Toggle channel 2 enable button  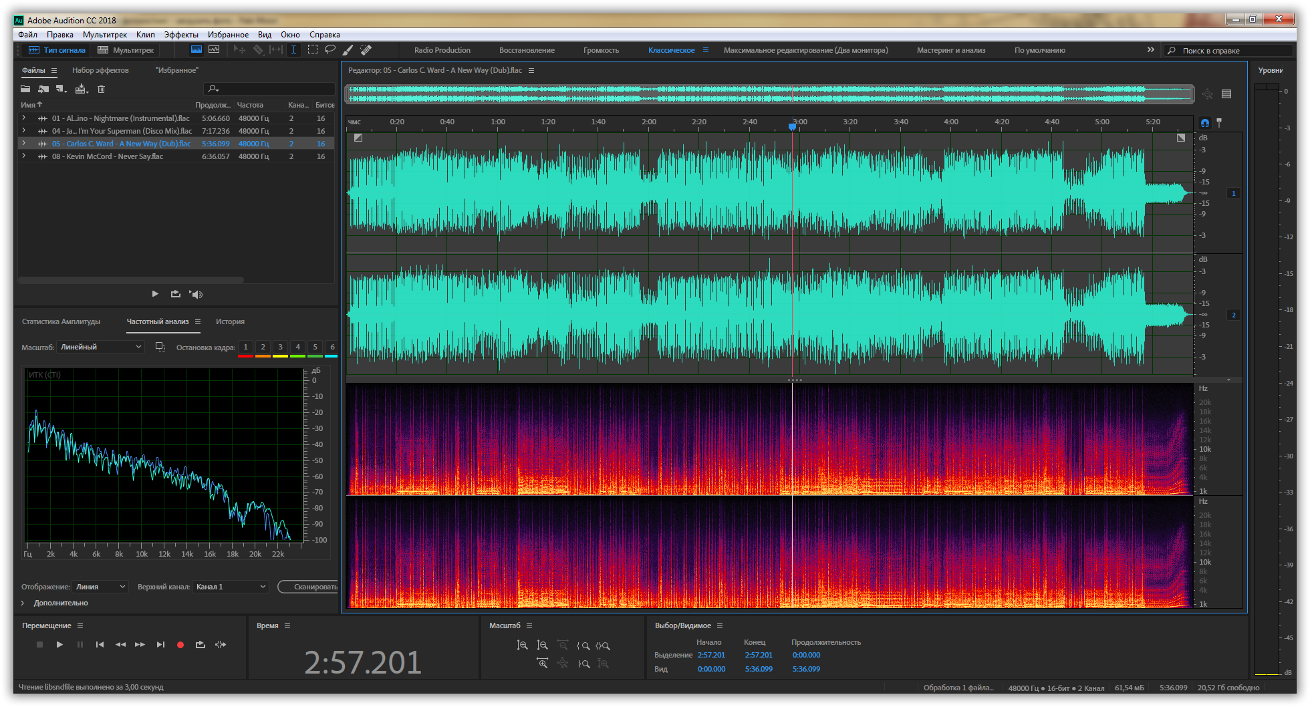[x=1234, y=315]
